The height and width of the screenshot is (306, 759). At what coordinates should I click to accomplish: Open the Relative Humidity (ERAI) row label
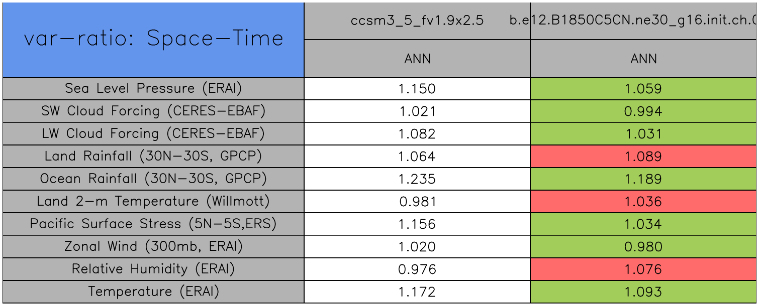(153, 269)
